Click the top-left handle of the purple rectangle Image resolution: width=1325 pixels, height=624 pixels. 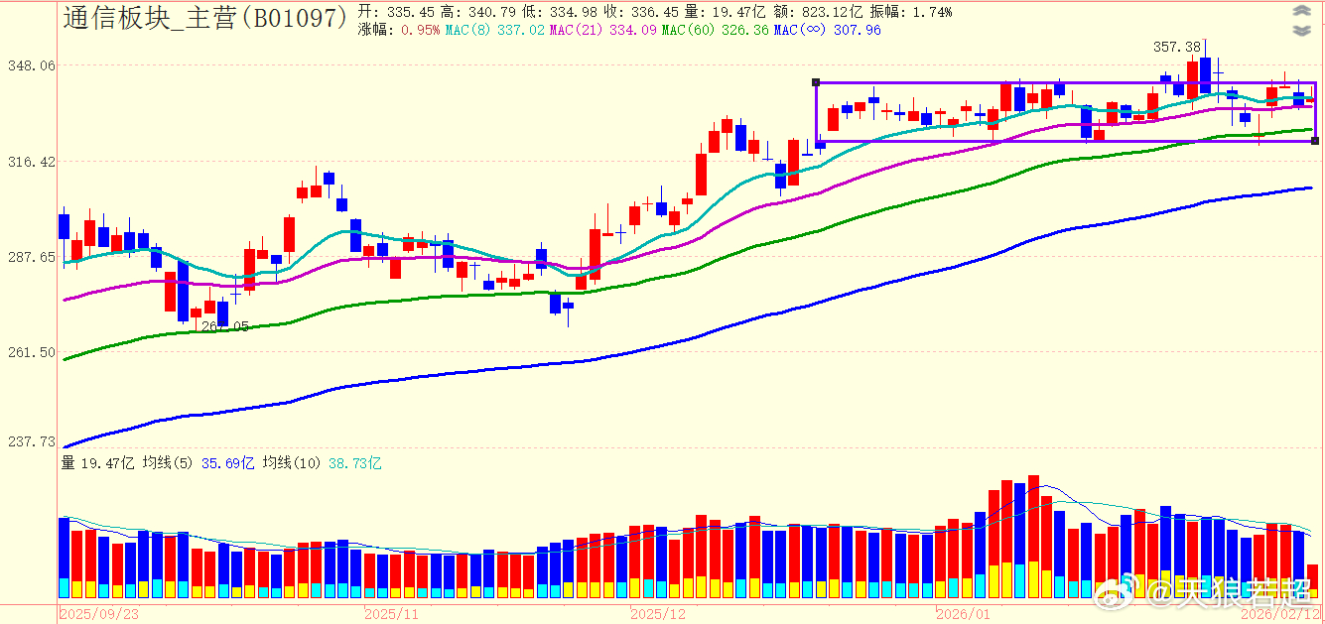pos(816,82)
